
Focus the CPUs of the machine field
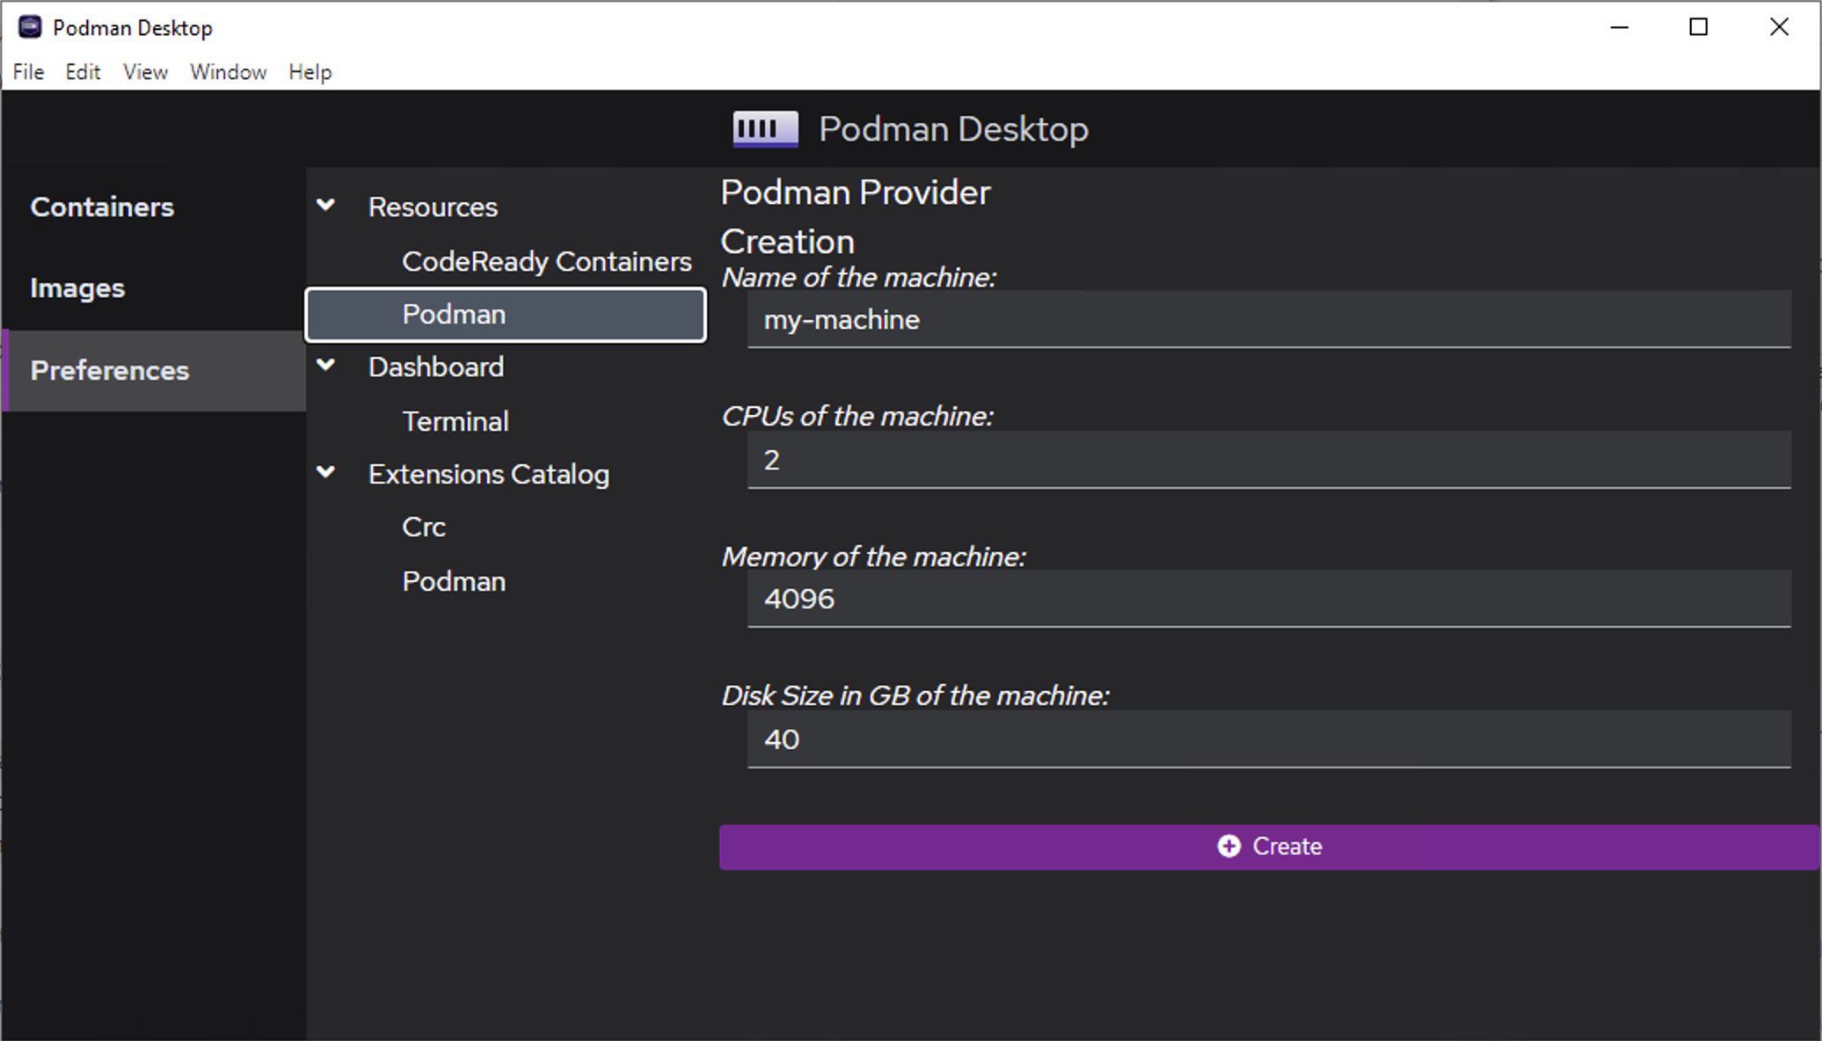coord(1269,460)
